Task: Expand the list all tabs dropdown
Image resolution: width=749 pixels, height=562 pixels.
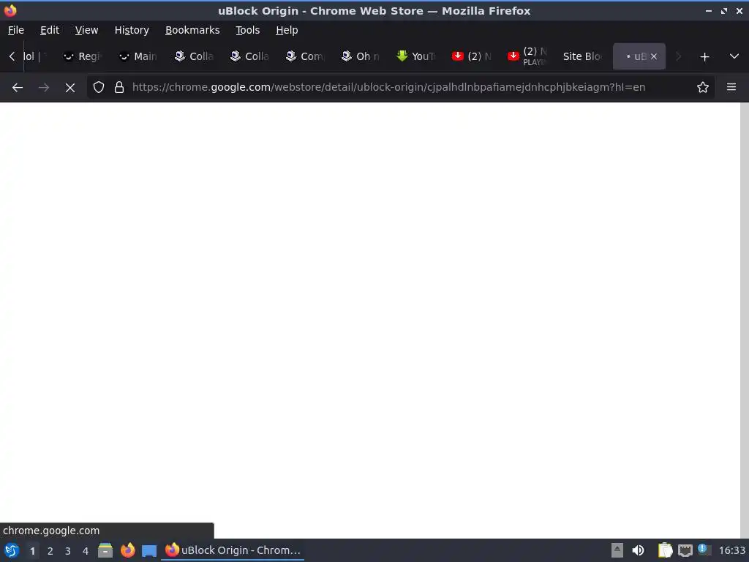Action: [x=734, y=56]
